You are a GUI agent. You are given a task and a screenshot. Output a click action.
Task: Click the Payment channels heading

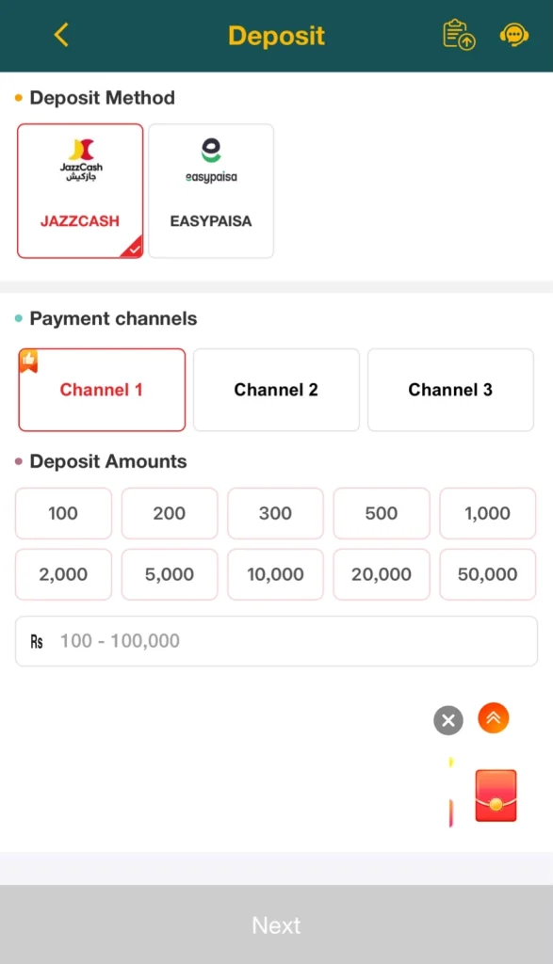pyautogui.click(x=113, y=318)
